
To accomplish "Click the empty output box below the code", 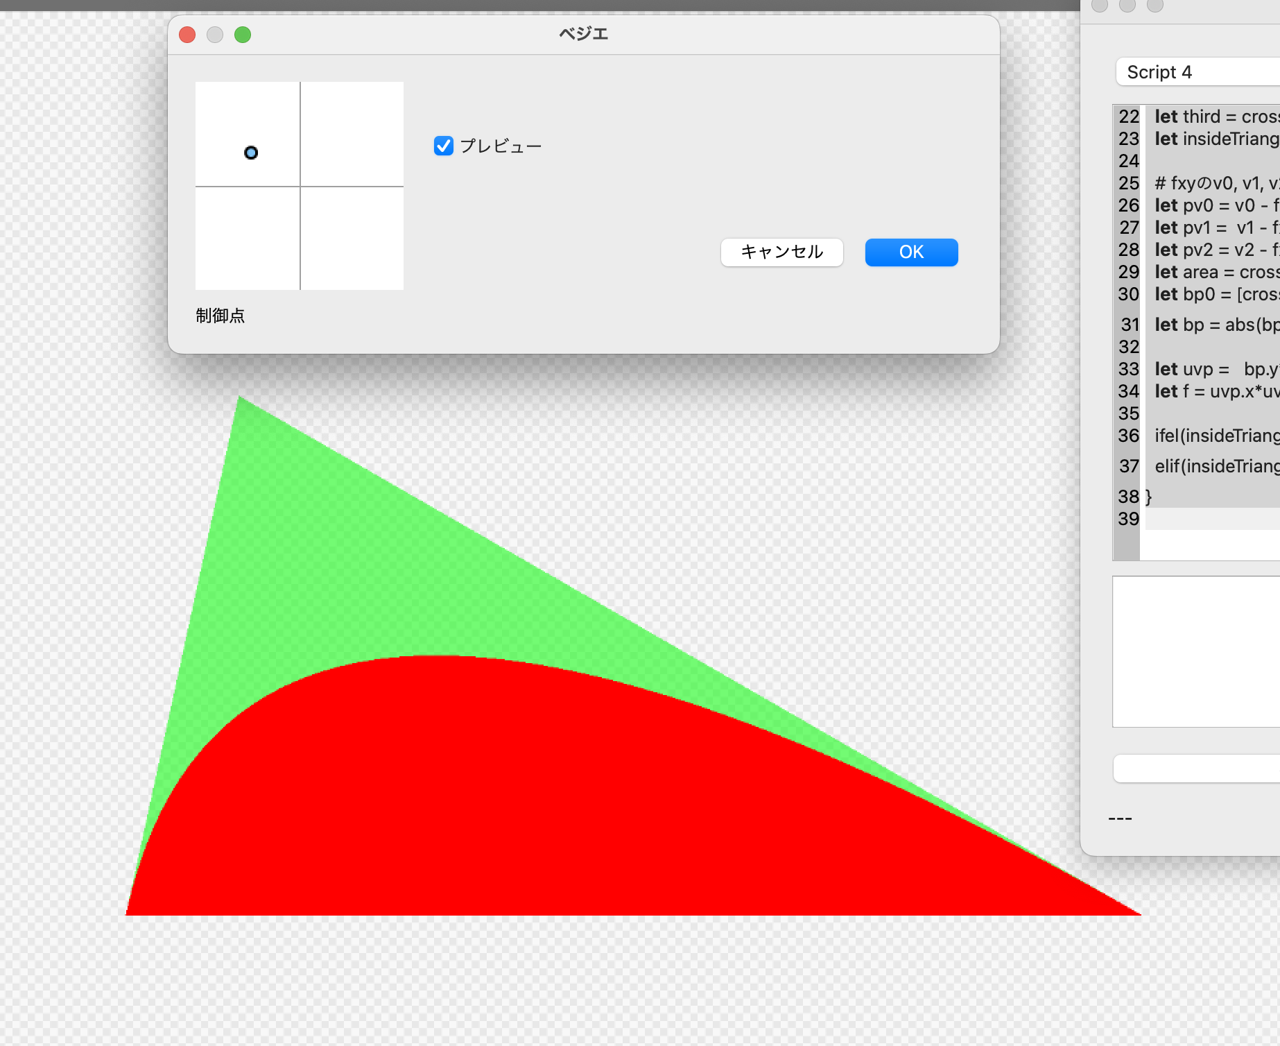I will [1196, 652].
